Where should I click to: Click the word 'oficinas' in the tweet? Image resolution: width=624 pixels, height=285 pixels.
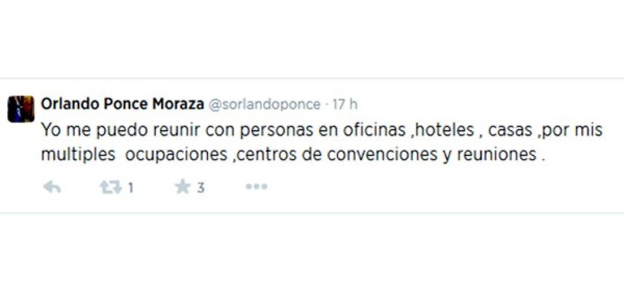coord(373,129)
